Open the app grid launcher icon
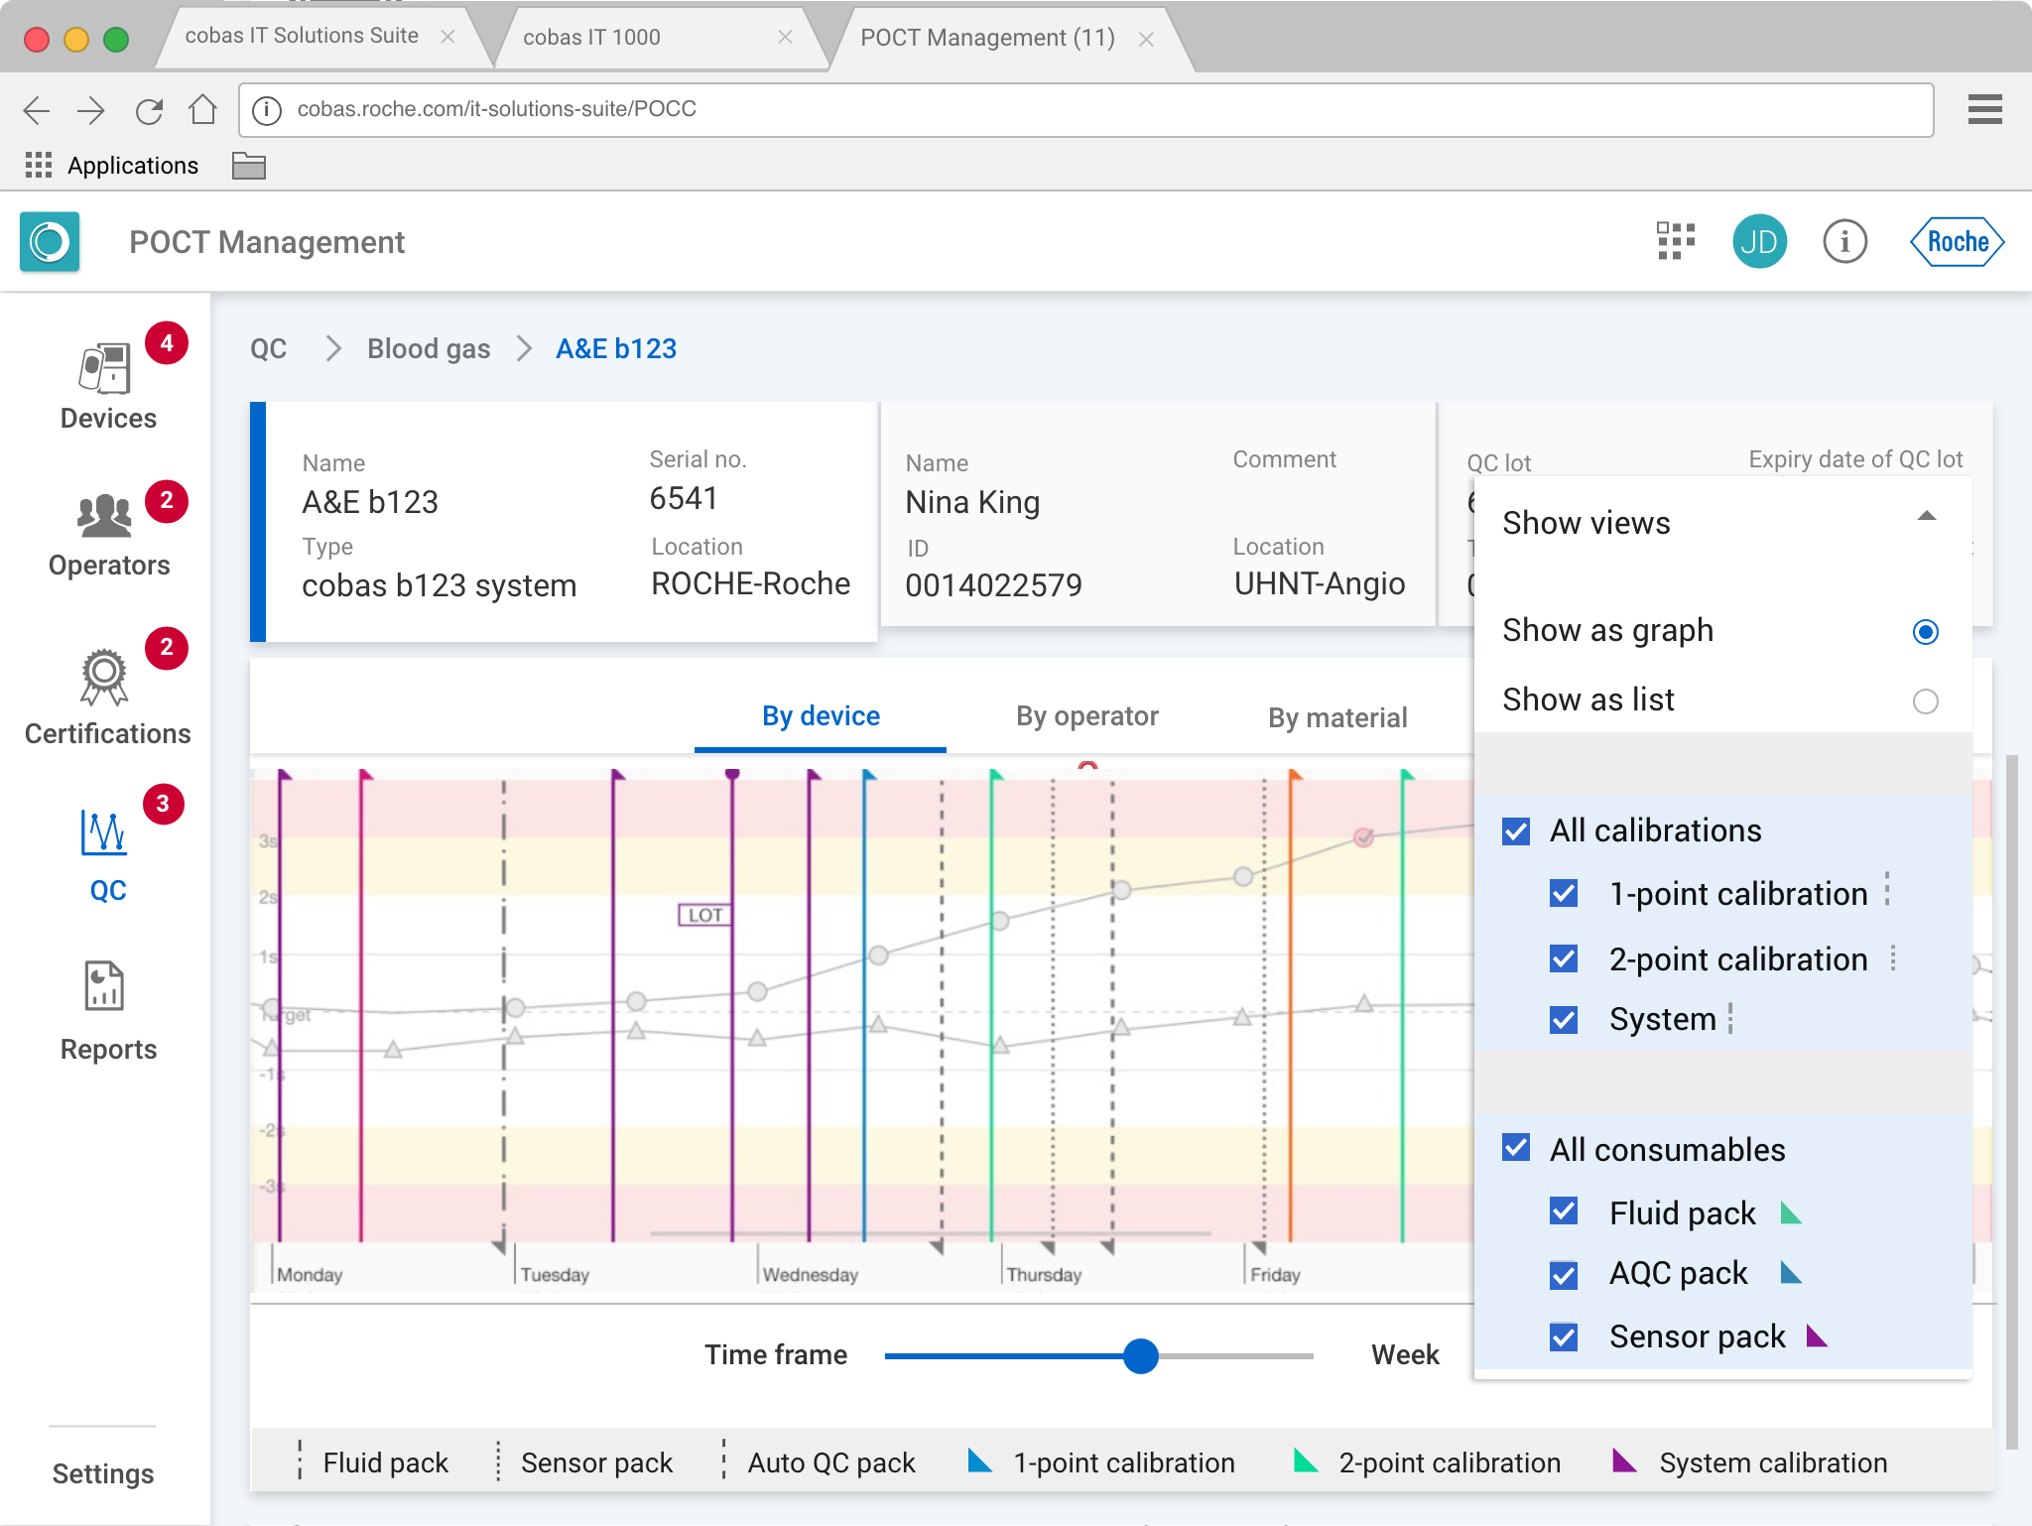The image size is (2032, 1526). [x=1676, y=241]
